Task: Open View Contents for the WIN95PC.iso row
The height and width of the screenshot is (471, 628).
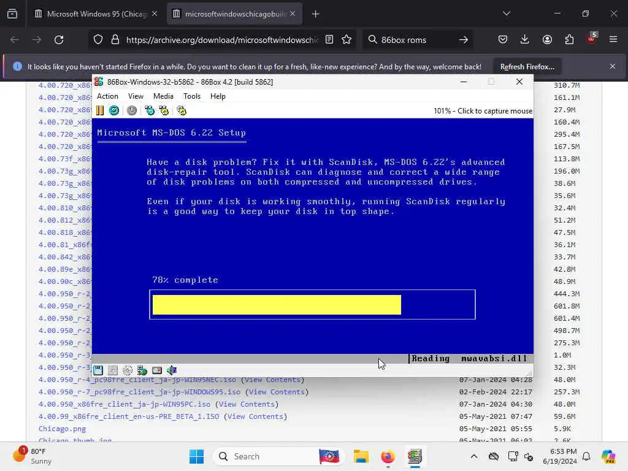Action: point(247,404)
